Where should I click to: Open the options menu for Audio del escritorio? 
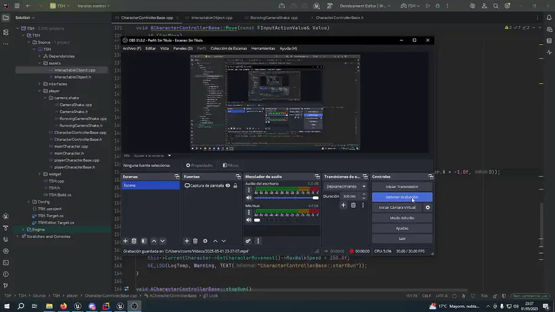pyautogui.click(x=249, y=191)
